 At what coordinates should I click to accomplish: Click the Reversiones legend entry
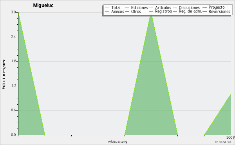[217, 11]
